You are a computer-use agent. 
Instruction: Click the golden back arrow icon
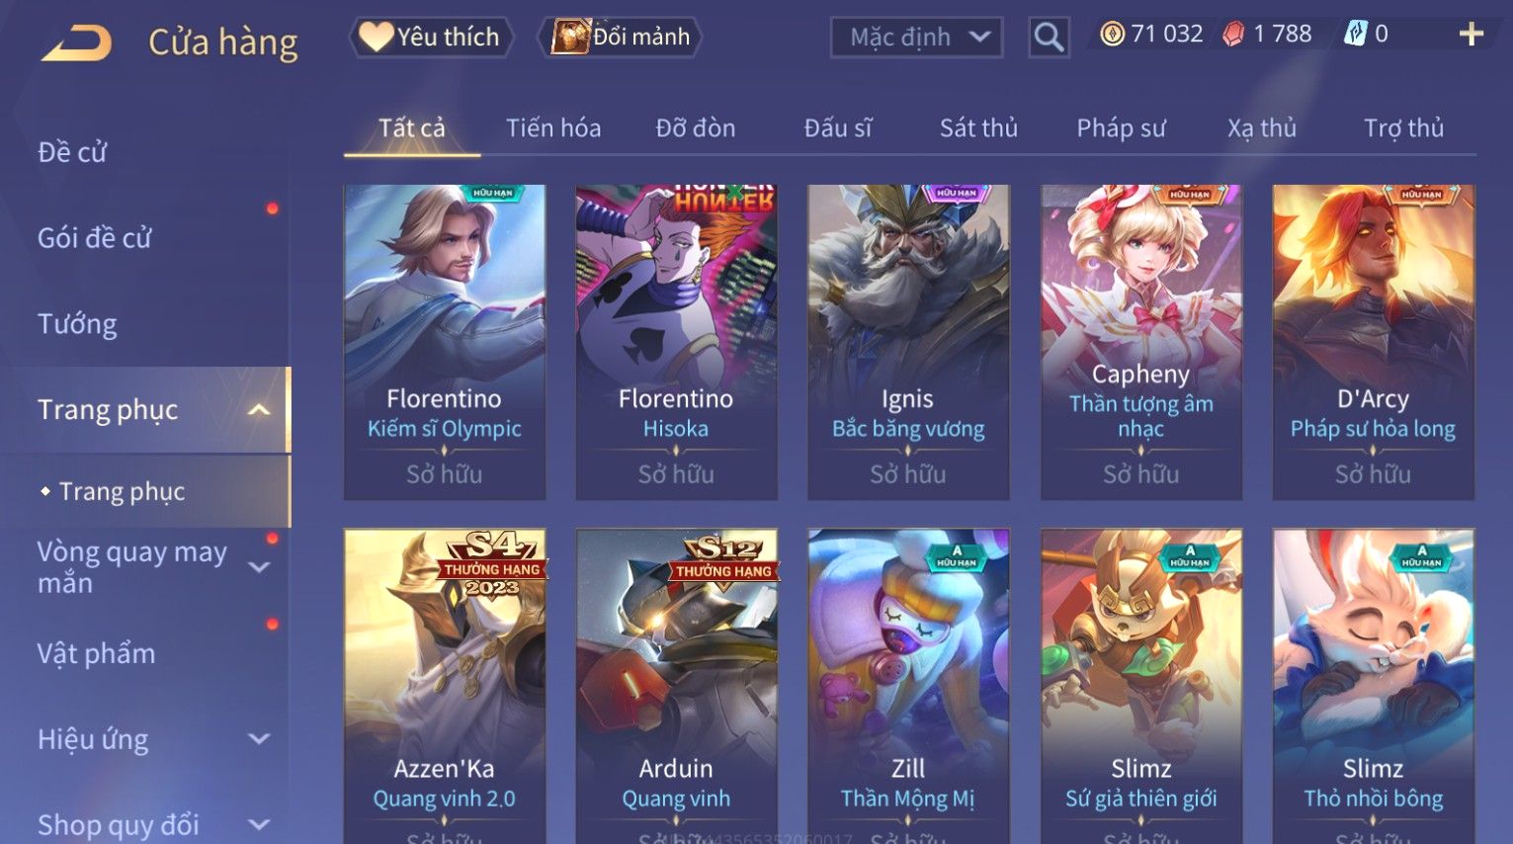click(x=77, y=42)
